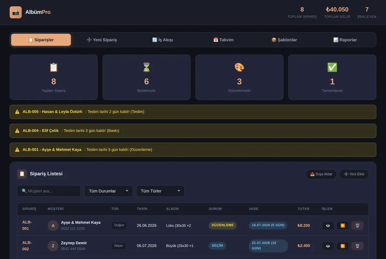
Task: Click the date 06.07.2026
Action: 147,246
